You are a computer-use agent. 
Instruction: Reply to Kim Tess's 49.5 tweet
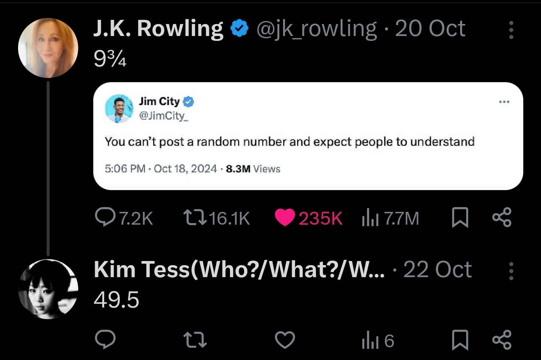point(105,340)
